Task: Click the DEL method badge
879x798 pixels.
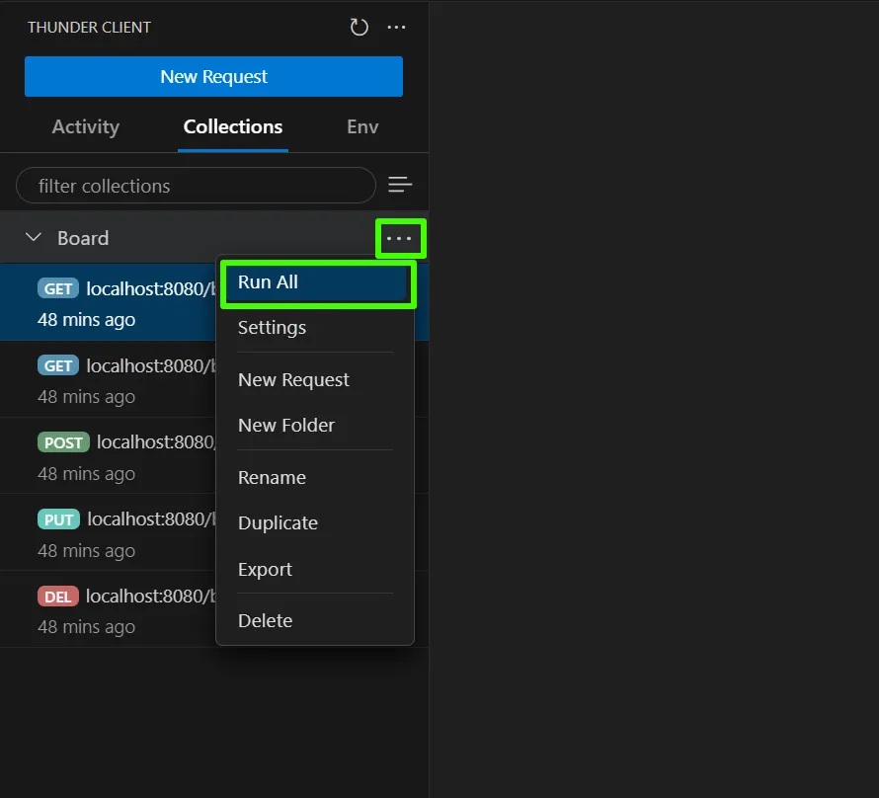Action: pos(57,597)
